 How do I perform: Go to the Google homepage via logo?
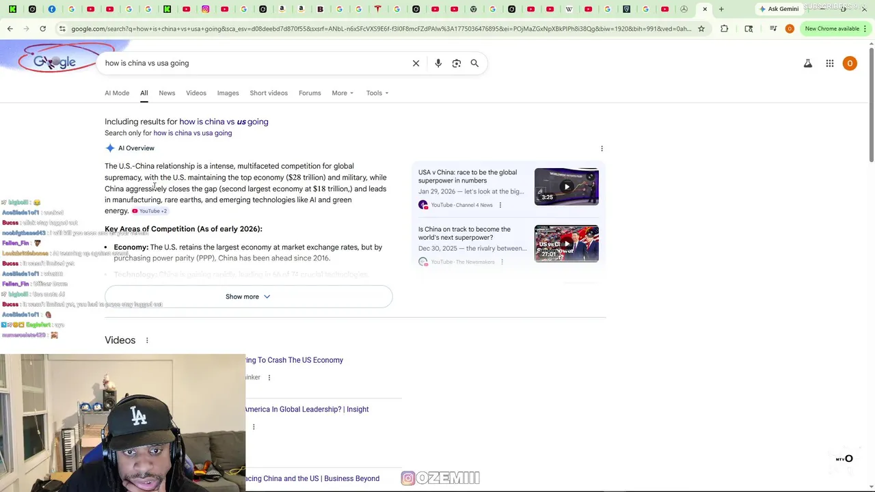tap(55, 62)
